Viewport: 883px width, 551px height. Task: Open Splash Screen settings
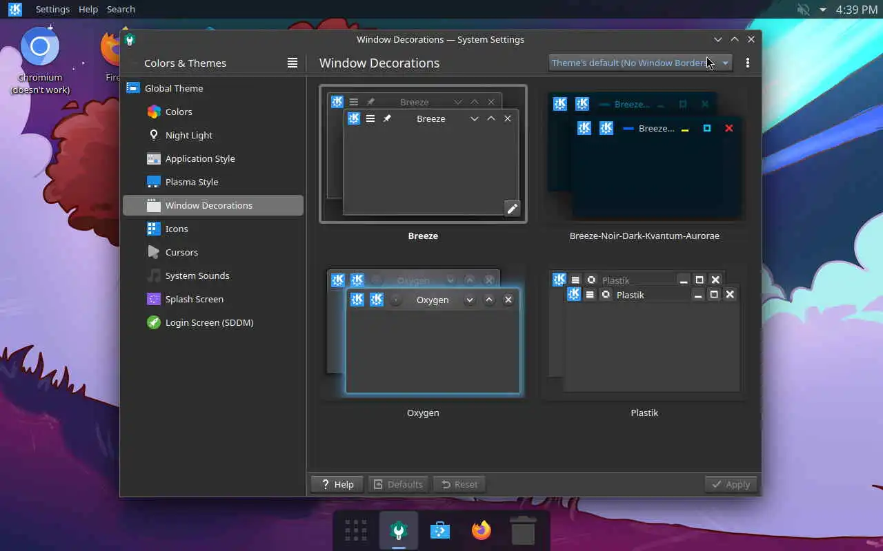click(x=212, y=299)
